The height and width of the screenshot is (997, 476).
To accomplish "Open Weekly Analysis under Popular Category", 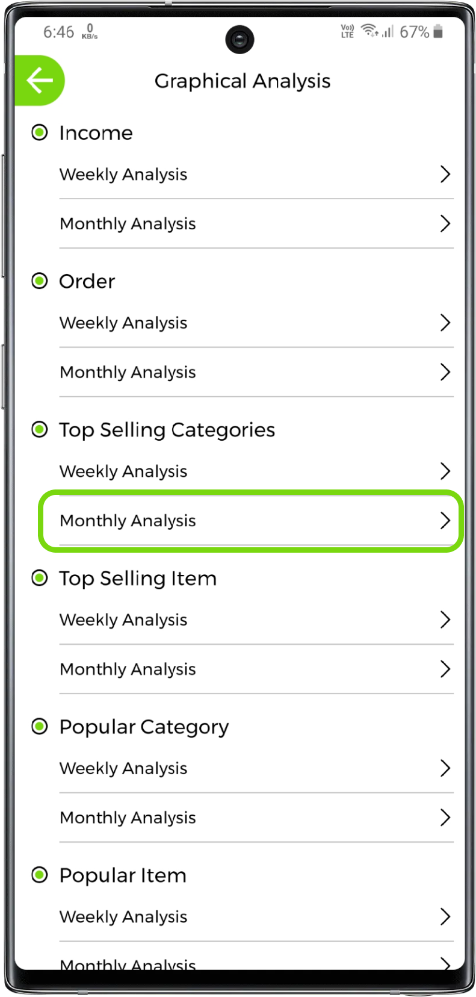I will click(123, 769).
